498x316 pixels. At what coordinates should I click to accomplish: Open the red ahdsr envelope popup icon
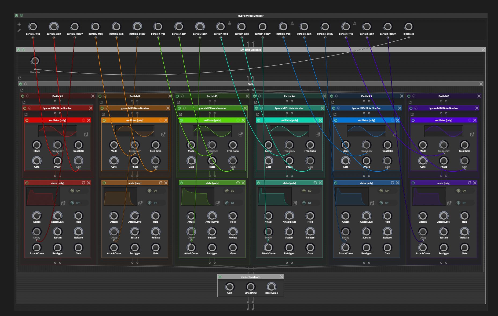click(63, 203)
